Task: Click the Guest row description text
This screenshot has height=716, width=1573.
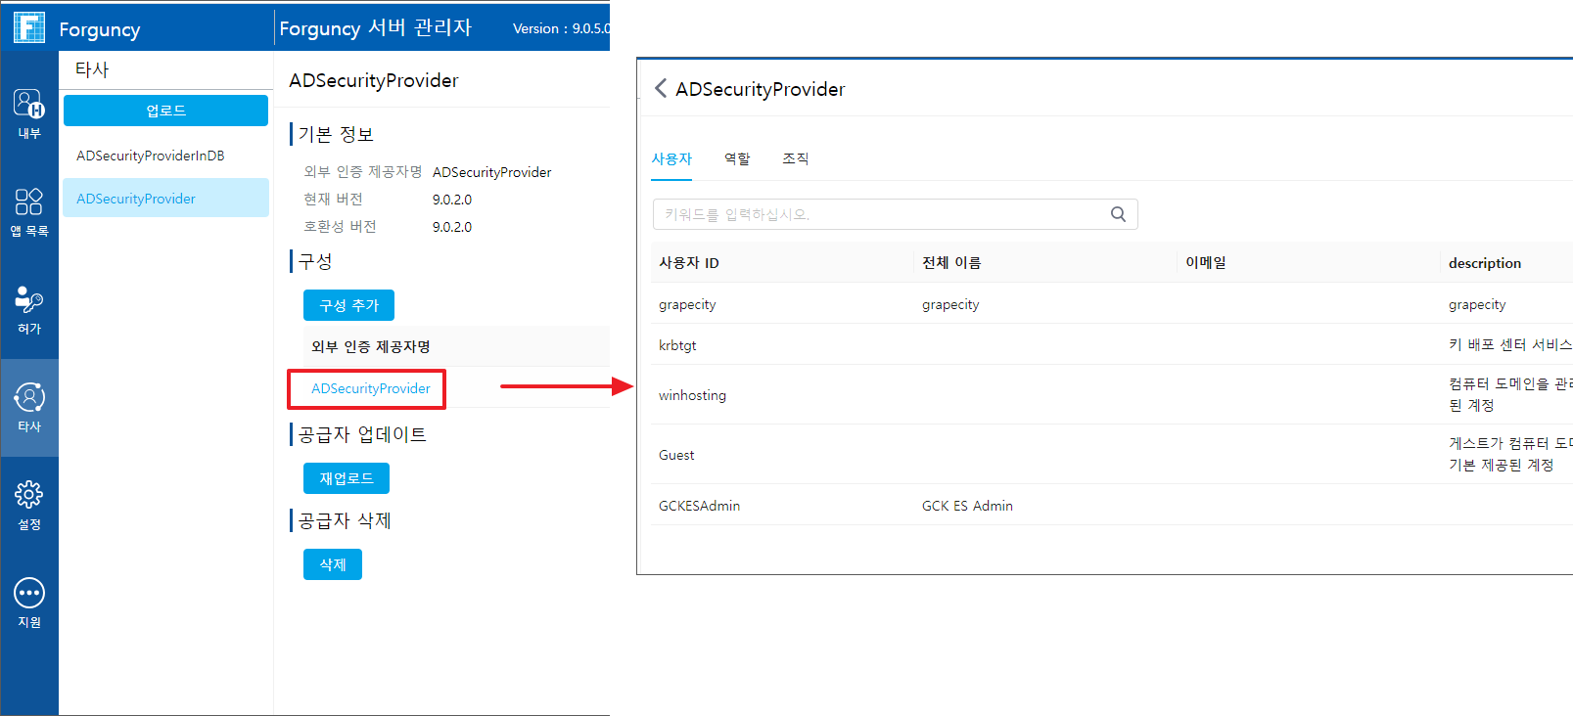Action: point(1510,454)
